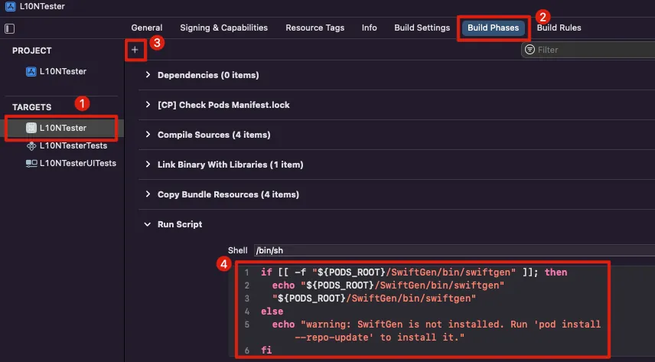Screen dimensions: 655x362
Task: Click the L10NTesterUITests target icon
Action: point(31,163)
